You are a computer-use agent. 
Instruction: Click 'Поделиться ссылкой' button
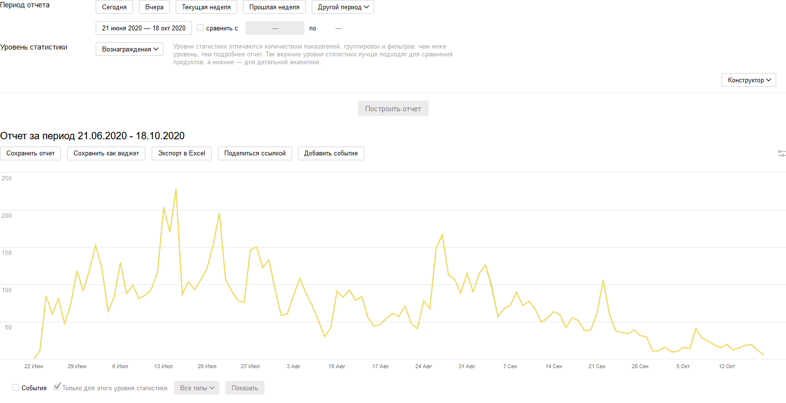255,153
